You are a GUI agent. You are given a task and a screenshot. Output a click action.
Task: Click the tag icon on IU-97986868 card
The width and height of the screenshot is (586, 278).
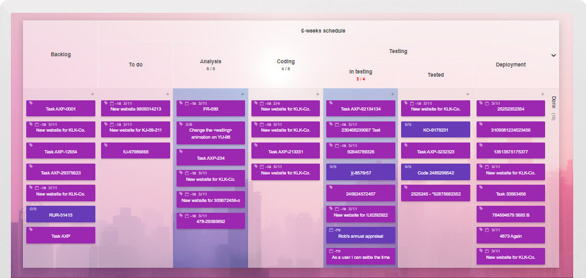[x=106, y=146]
